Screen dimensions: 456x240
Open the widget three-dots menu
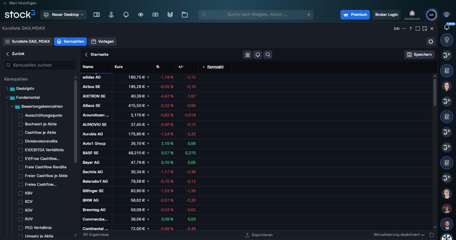[404, 28]
